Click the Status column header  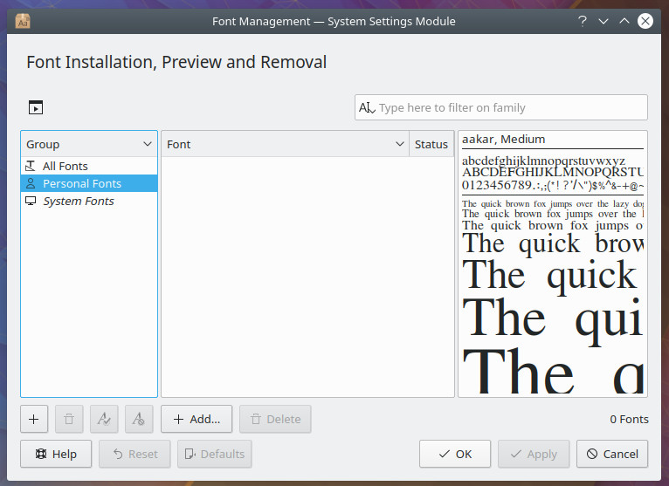click(431, 144)
